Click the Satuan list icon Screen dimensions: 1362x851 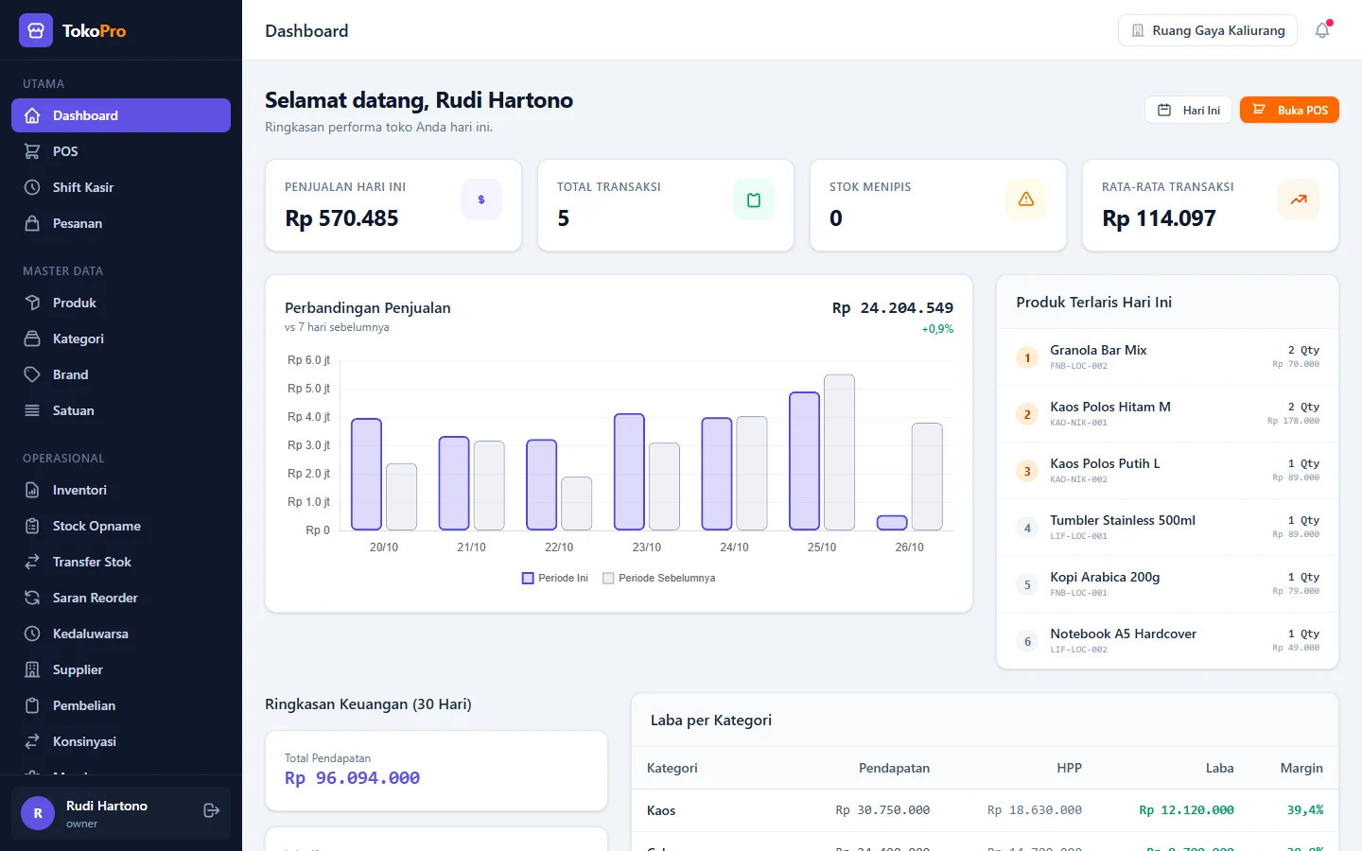click(32, 410)
